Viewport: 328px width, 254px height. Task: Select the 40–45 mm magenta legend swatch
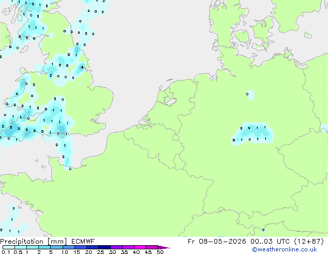tap(140, 247)
